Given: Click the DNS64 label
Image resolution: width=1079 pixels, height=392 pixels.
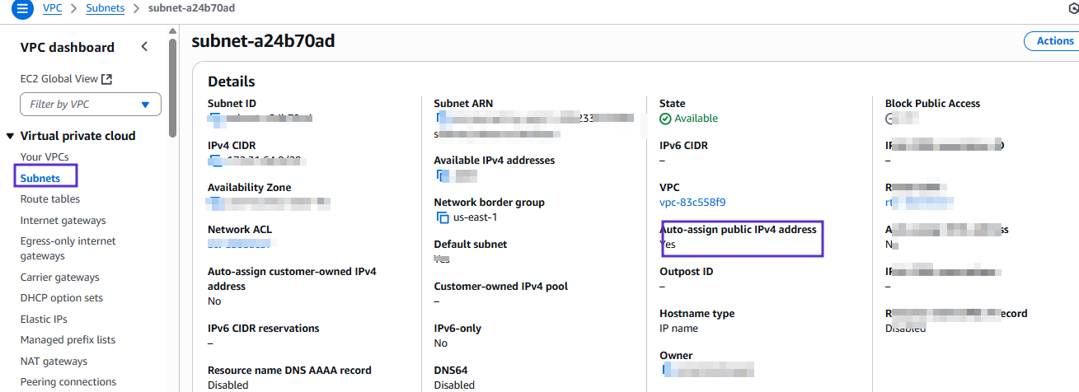Looking at the screenshot, I should point(451,371).
